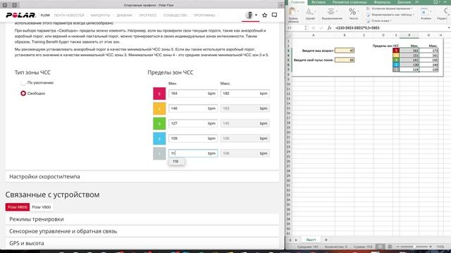Open the Данные ribbon tab in Excel
This screenshot has height=253, width=451.
[404, 2]
